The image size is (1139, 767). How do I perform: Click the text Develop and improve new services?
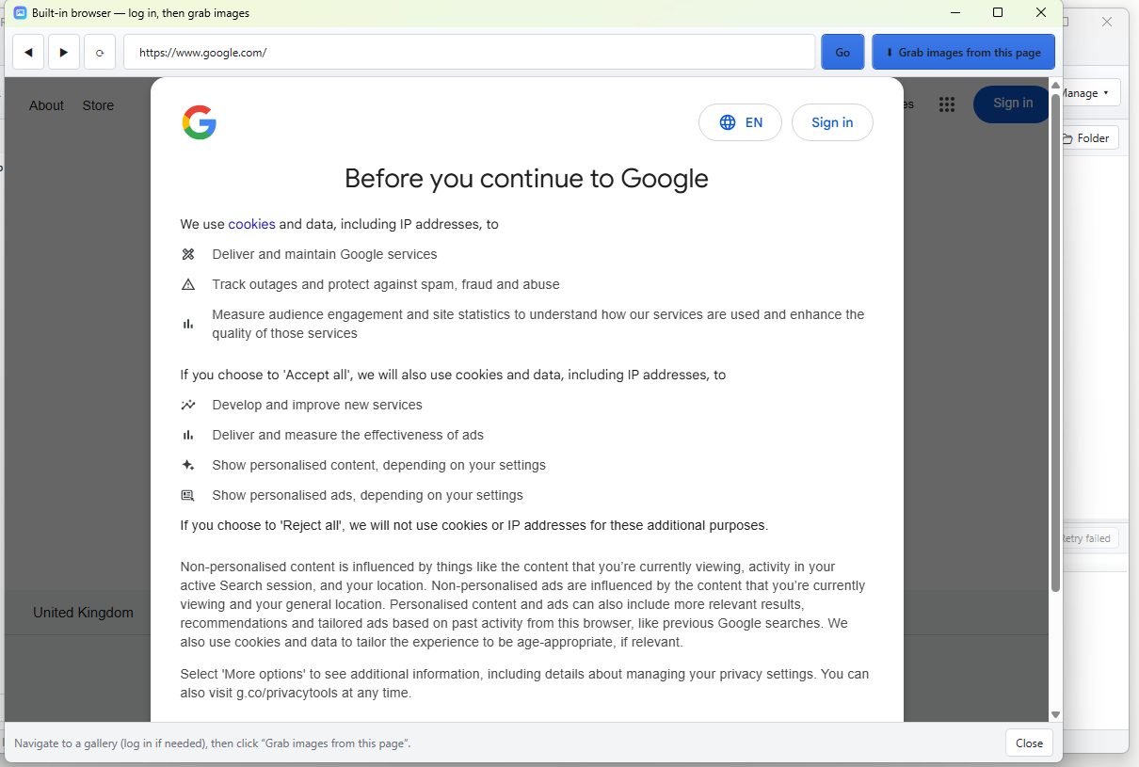coord(317,405)
